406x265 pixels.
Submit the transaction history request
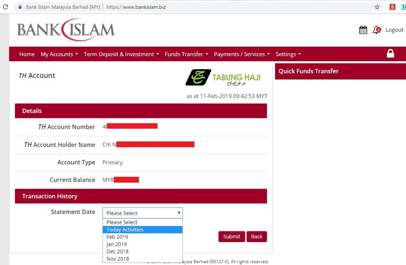232,236
